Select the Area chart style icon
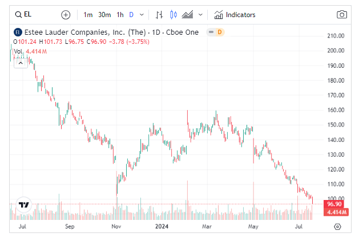Image resolution: width=355 pixels, height=241 pixels. [x=187, y=15]
